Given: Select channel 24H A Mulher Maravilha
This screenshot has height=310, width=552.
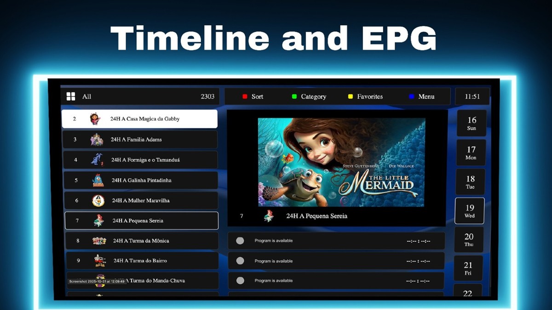Looking at the screenshot, I should tap(141, 200).
